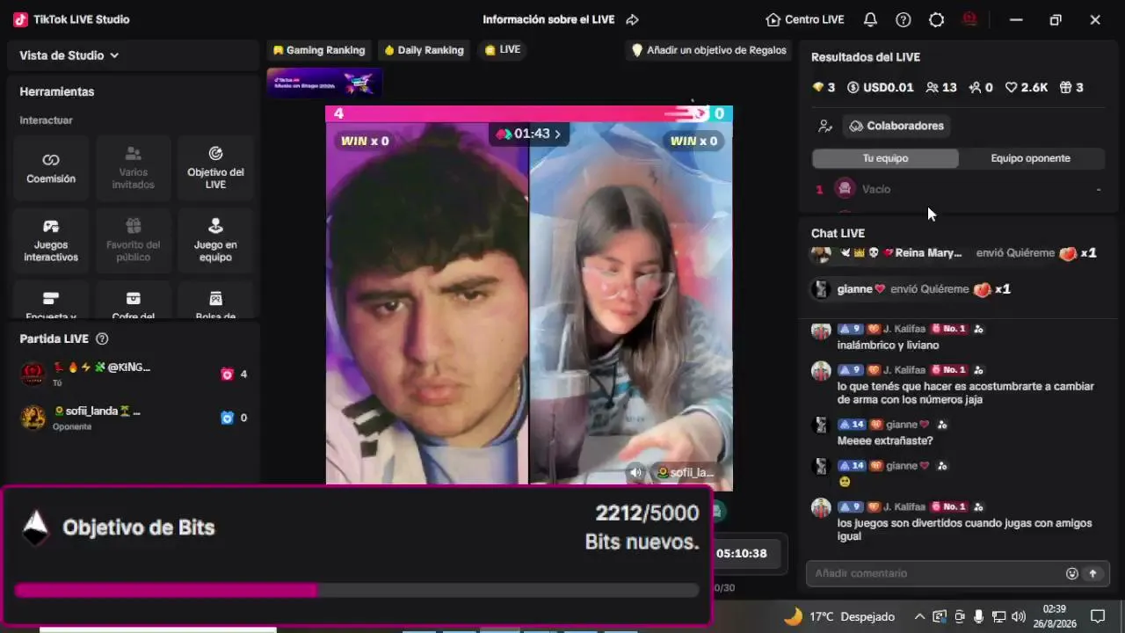Open the Encuesta poll tool
Screen dimensions: 1125x633
pyautogui.click(x=51, y=300)
